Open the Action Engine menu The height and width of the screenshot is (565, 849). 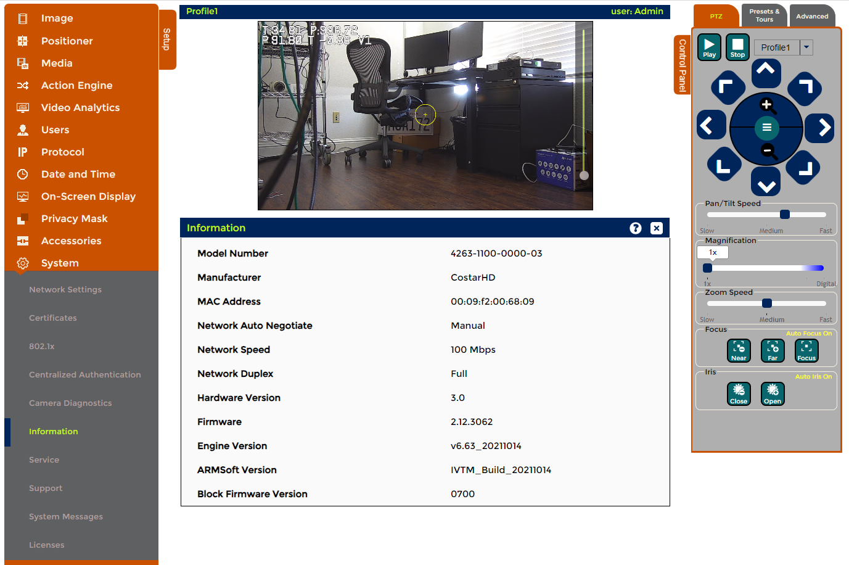pyautogui.click(x=76, y=85)
